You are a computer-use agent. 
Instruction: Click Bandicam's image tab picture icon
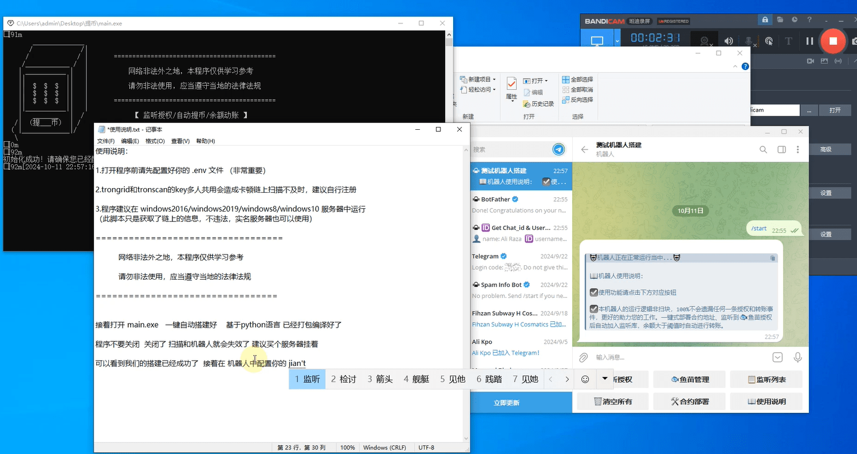(x=825, y=61)
